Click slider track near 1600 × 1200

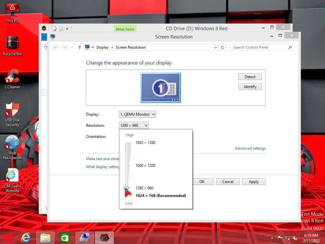coord(129,165)
